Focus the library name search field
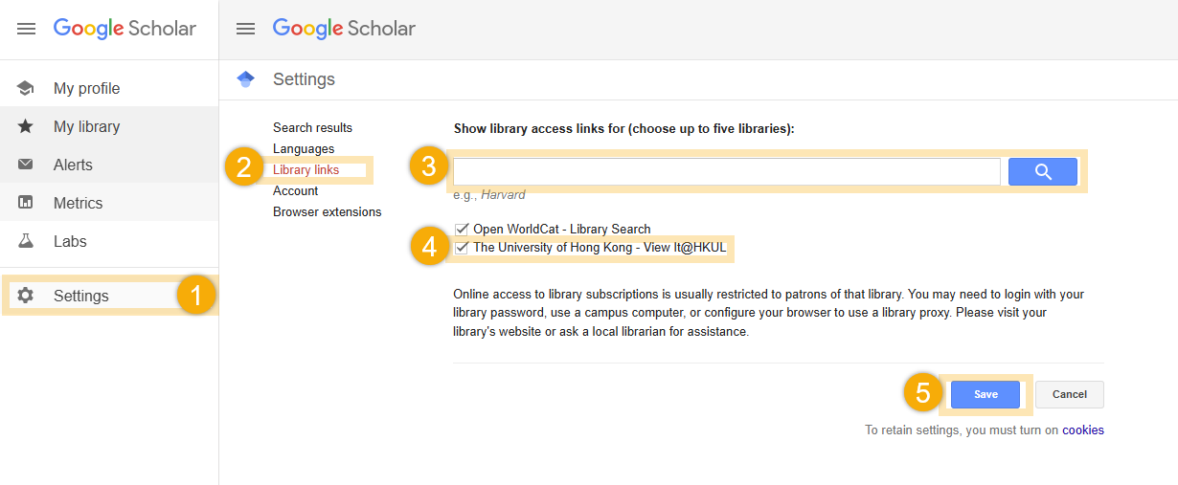The height and width of the screenshot is (485, 1178). coord(726,171)
